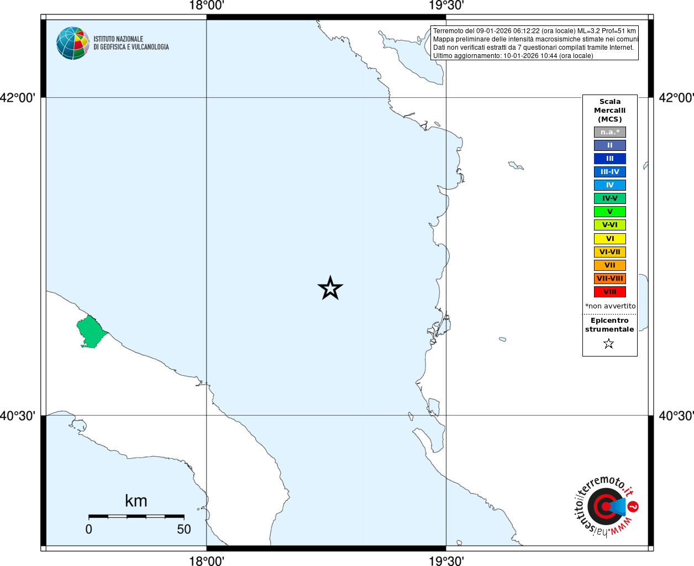Select the VII-VIII intensity legend swatch
The image size is (694, 566).
pyautogui.click(x=610, y=279)
